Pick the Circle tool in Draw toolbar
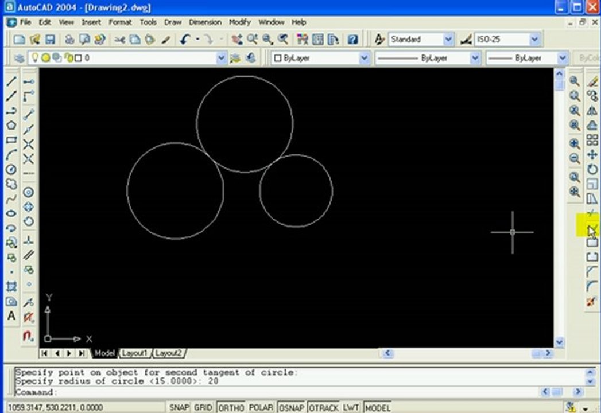 click(x=11, y=169)
